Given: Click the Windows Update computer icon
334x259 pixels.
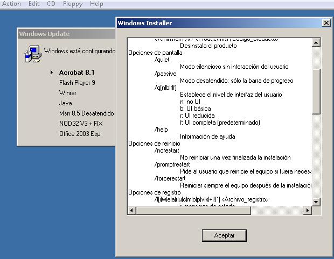Looking at the screenshot, I should click(33, 54).
